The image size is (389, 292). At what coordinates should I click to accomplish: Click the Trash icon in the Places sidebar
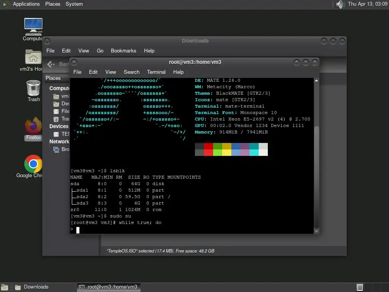tap(56, 119)
